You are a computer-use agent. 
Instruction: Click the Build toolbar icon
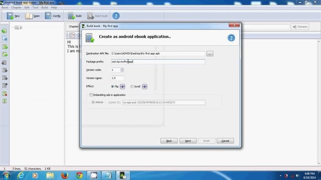75,15
